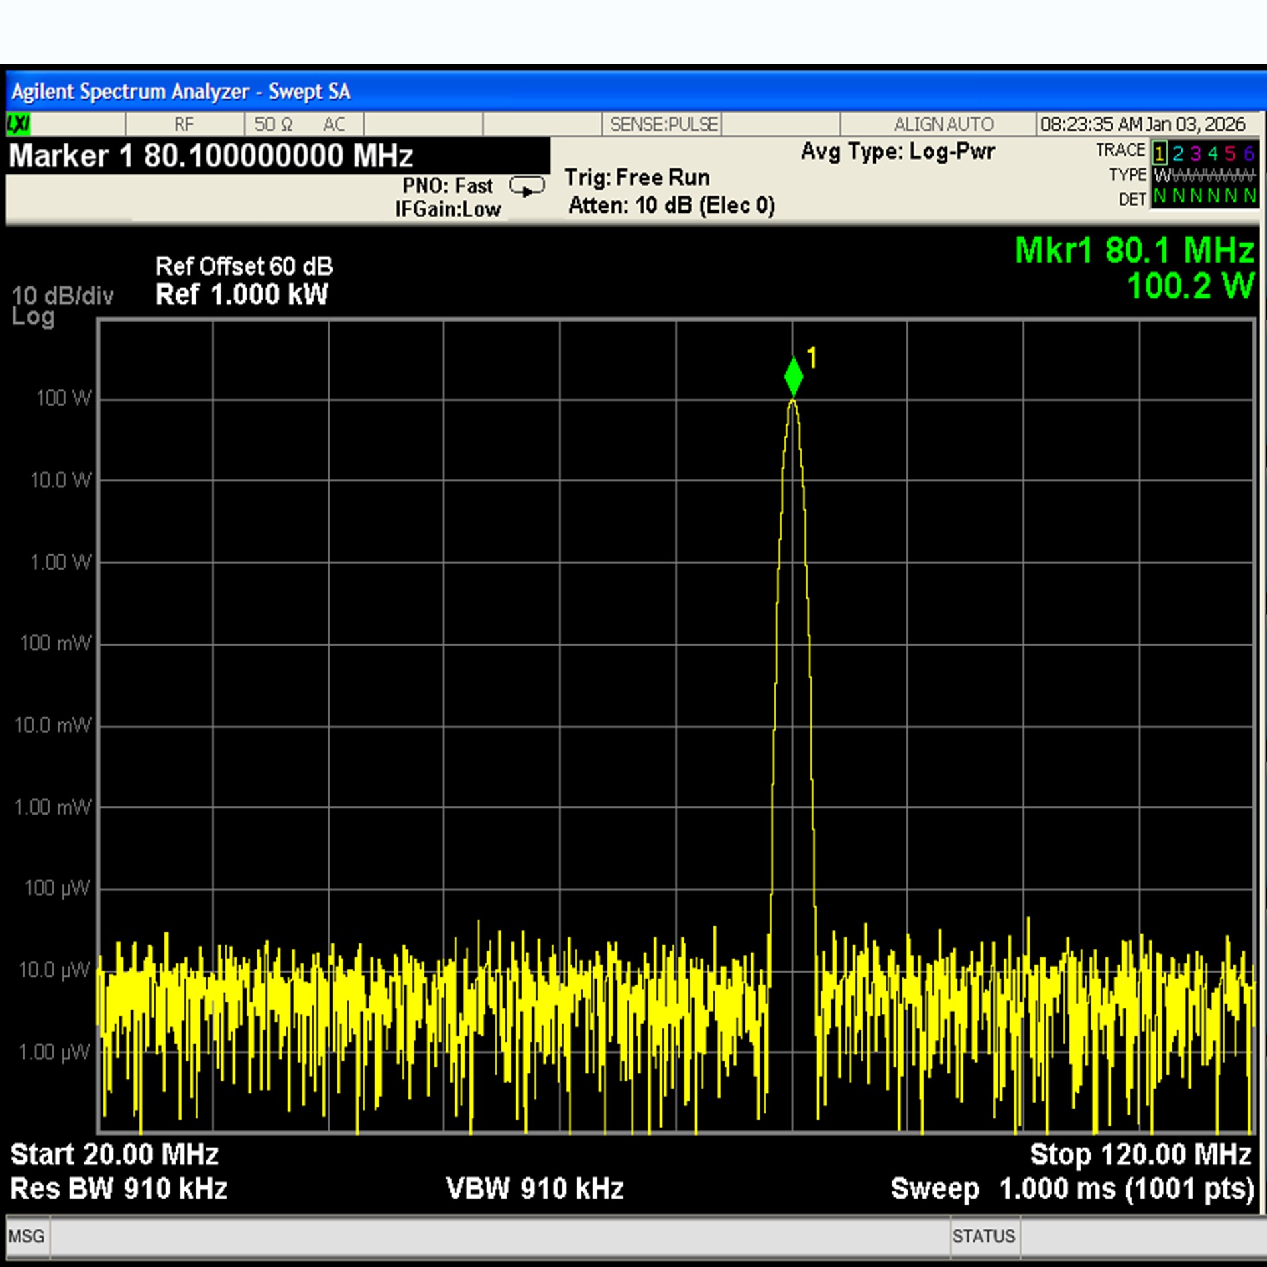Image resolution: width=1267 pixels, height=1267 pixels.
Task: Click the VBW 910 kHz text
Action: click(535, 1189)
